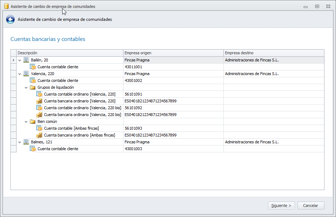
Task: Click ledger icon of Cuenta contable ordinario [Valencia, 220]
Action: tap(39, 94)
